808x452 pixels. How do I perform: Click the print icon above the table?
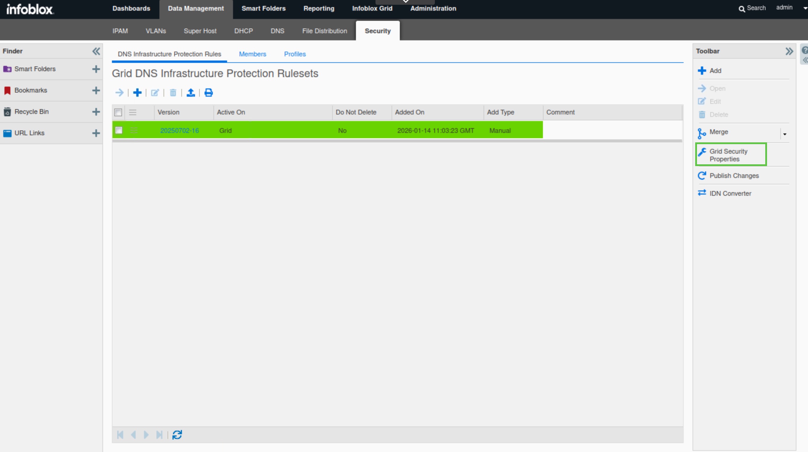pos(209,93)
